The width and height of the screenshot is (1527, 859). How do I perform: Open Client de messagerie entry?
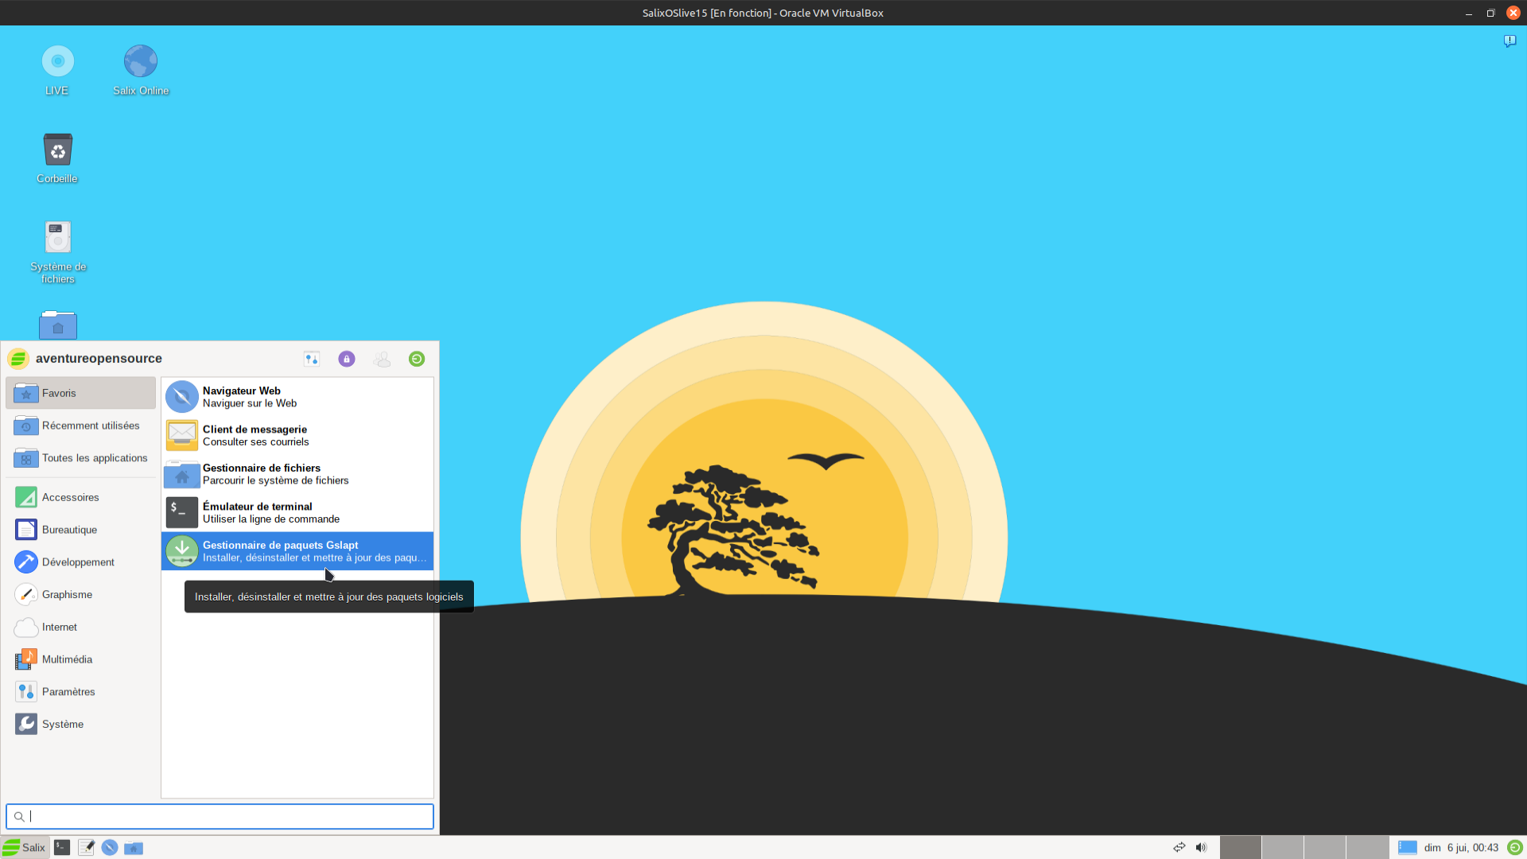(x=297, y=436)
